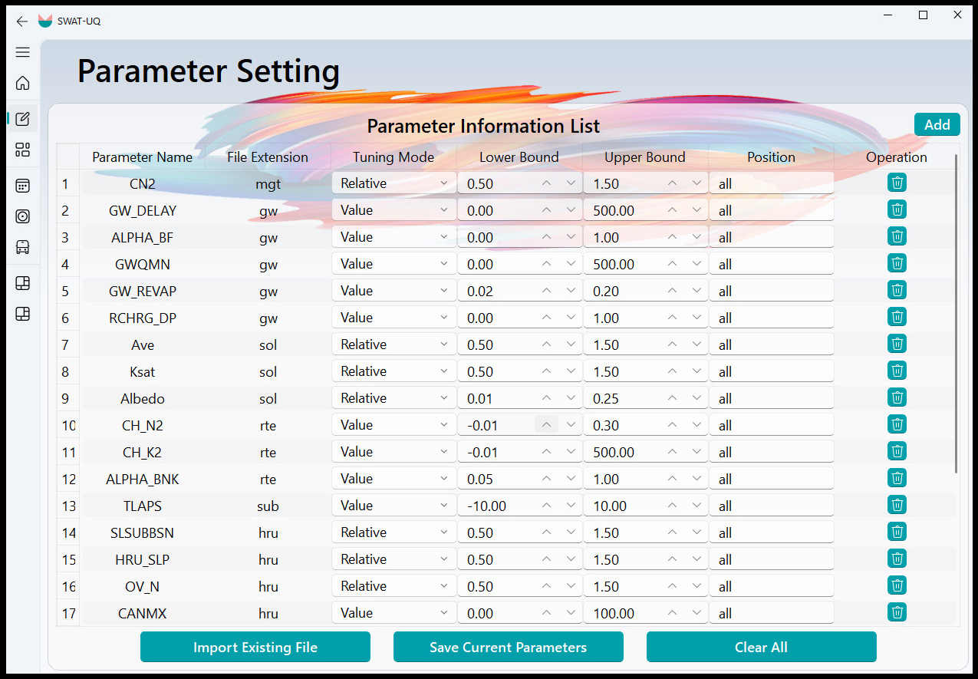The width and height of the screenshot is (978, 679).
Task: Delete the CH_N2 parameter row
Action: (897, 424)
